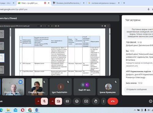Open Microsoft Edge from taskbar

(1, 110)
